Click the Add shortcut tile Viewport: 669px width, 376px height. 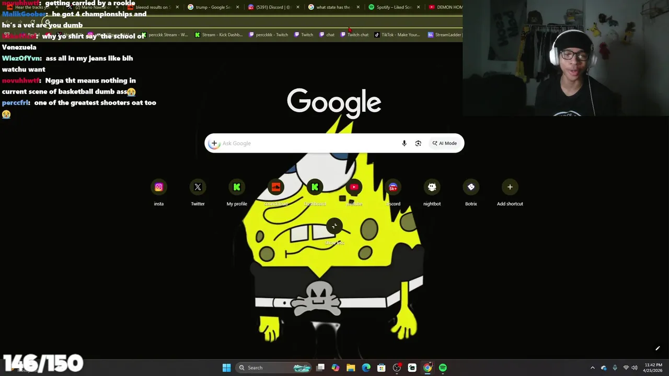click(x=510, y=193)
